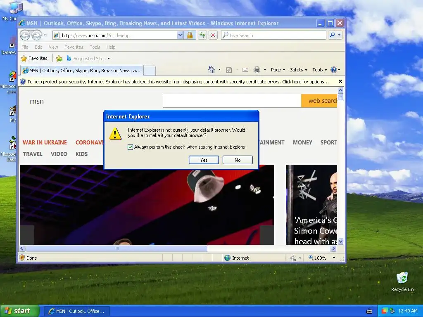Open the Edit menu
The width and height of the screenshot is (423, 317).
(38, 47)
